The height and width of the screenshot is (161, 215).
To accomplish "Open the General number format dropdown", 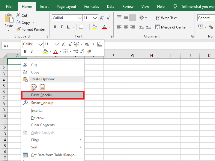I will [x=206, y=18].
